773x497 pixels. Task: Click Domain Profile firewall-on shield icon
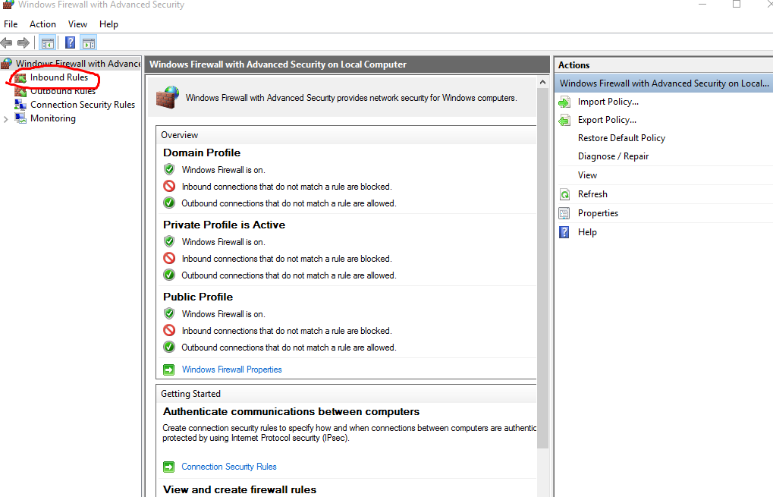(169, 170)
